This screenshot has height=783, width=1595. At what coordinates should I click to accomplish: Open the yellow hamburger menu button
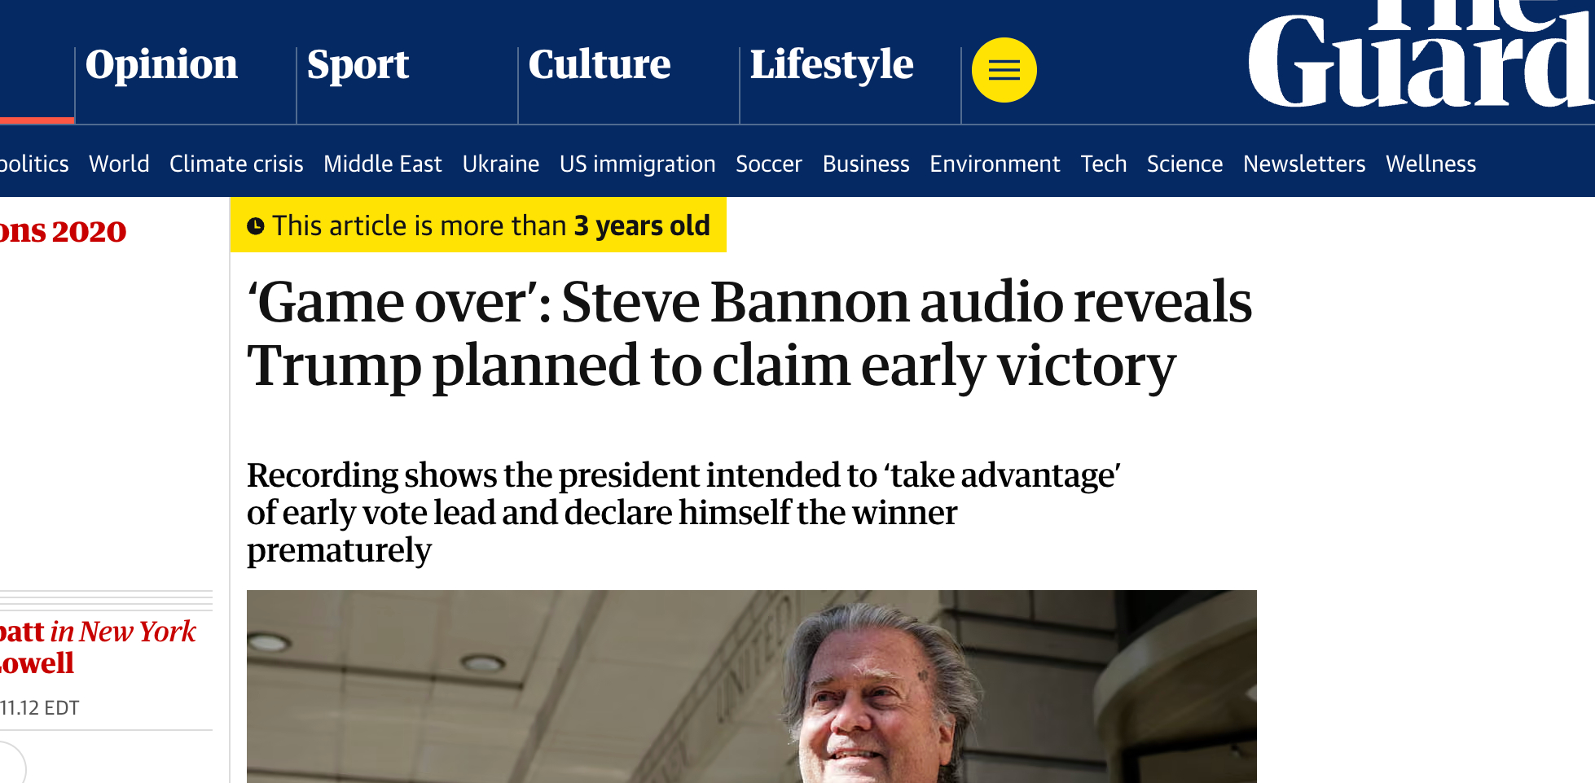(1004, 70)
